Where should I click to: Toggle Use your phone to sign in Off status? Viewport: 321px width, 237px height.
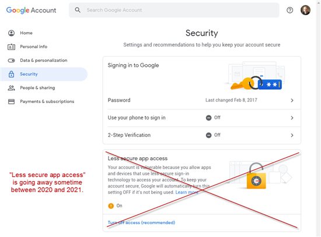click(x=213, y=118)
